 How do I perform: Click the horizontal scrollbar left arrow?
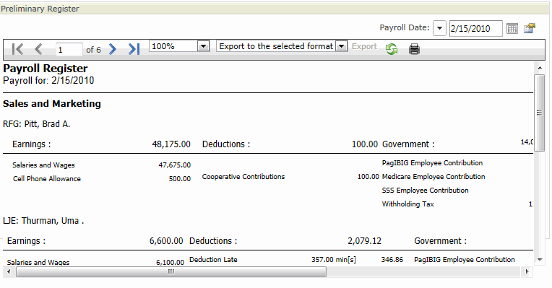point(9,271)
